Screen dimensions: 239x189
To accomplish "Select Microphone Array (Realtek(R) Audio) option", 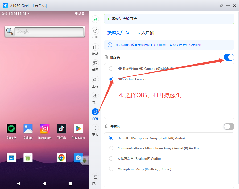I will pyautogui.click(x=169, y=169).
